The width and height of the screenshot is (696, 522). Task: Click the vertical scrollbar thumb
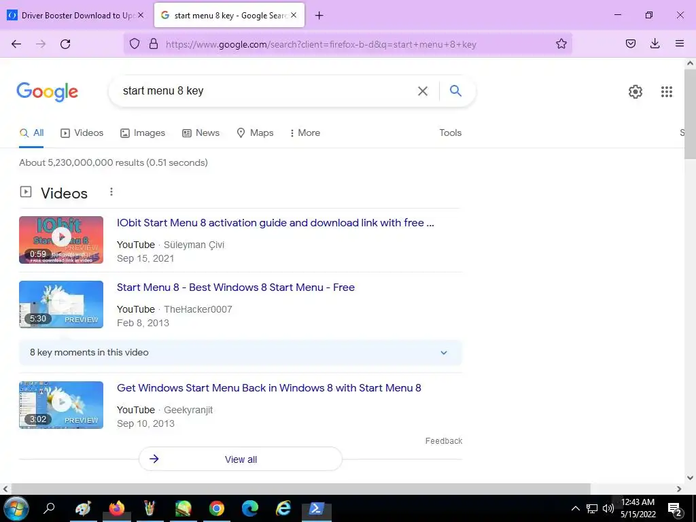(691, 114)
